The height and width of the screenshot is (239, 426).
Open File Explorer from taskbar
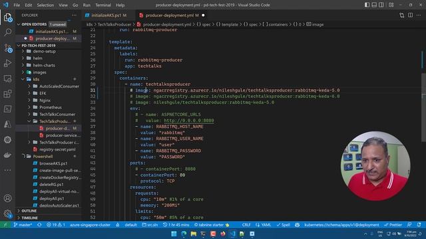point(194,234)
